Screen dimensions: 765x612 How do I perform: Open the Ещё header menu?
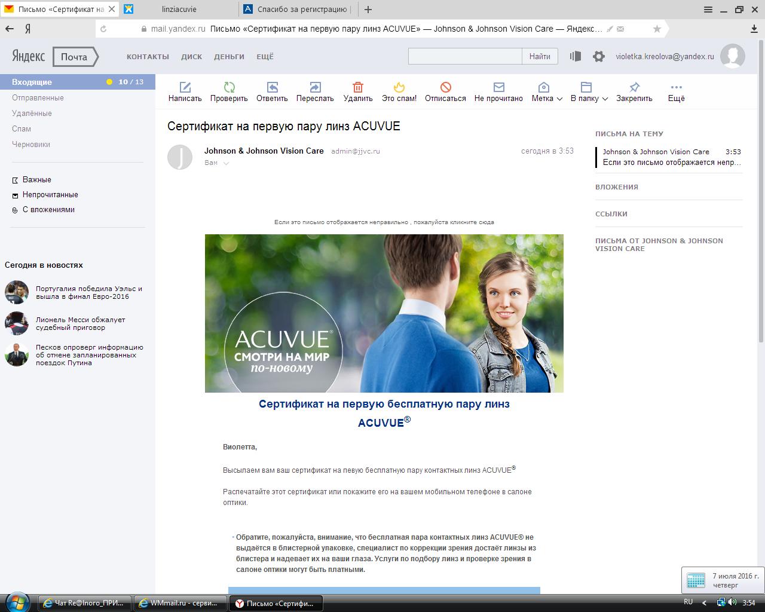(265, 57)
